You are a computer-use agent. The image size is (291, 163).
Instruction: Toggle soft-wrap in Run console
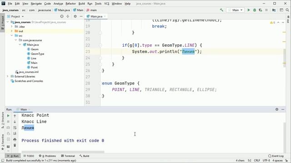(x=15, y=128)
